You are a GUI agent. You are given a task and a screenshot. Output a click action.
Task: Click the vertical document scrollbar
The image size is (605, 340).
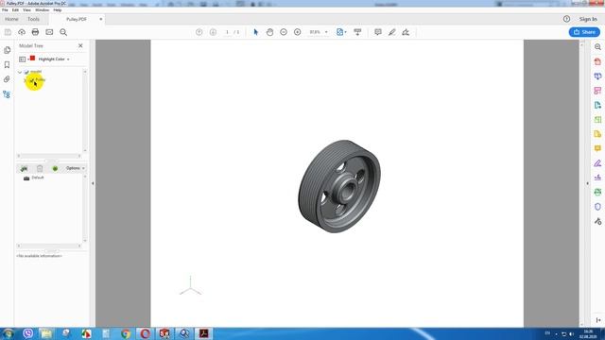pos(582,183)
